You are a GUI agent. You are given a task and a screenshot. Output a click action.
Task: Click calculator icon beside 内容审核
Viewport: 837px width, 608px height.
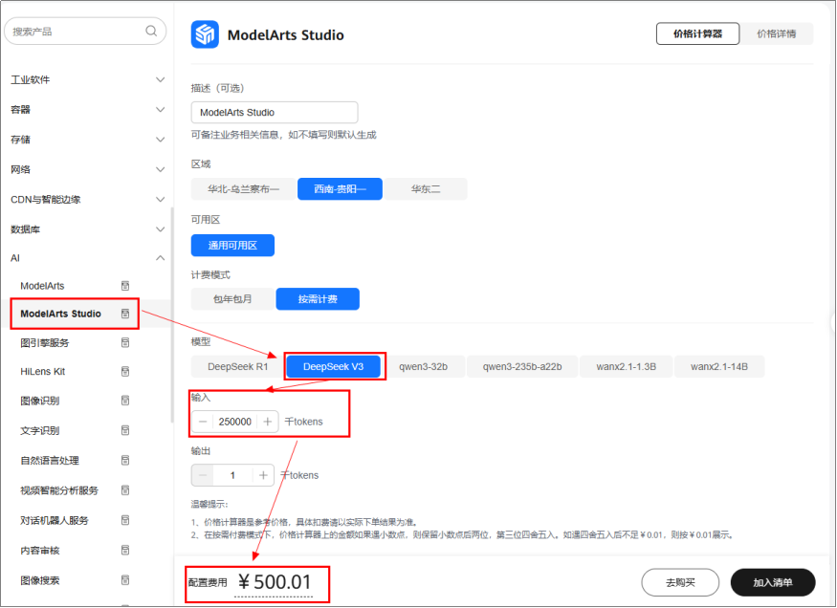pyautogui.click(x=125, y=551)
